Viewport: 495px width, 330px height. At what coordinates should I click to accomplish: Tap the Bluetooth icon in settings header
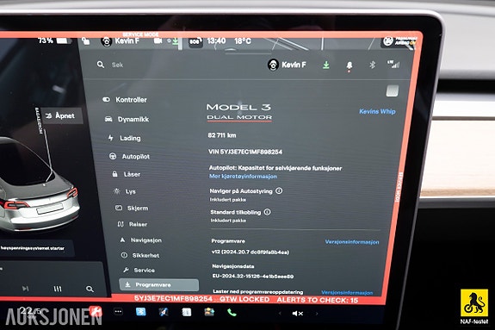click(x=372, y=65)
